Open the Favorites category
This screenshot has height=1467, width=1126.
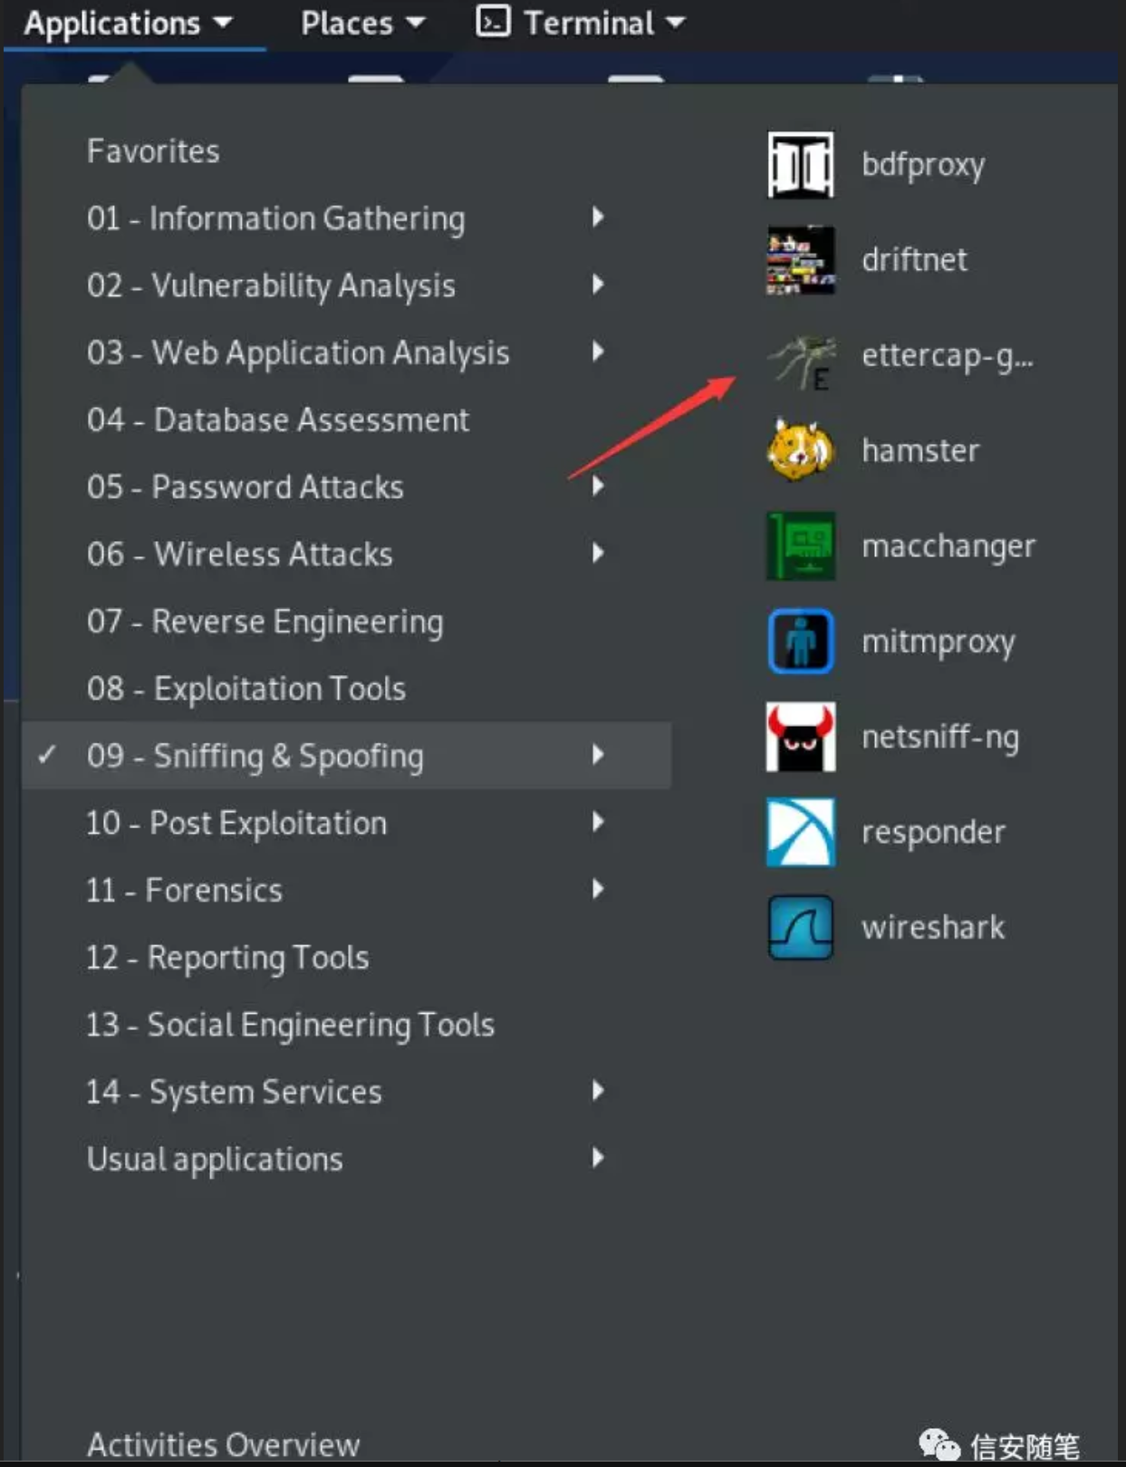tap(153, 151)
